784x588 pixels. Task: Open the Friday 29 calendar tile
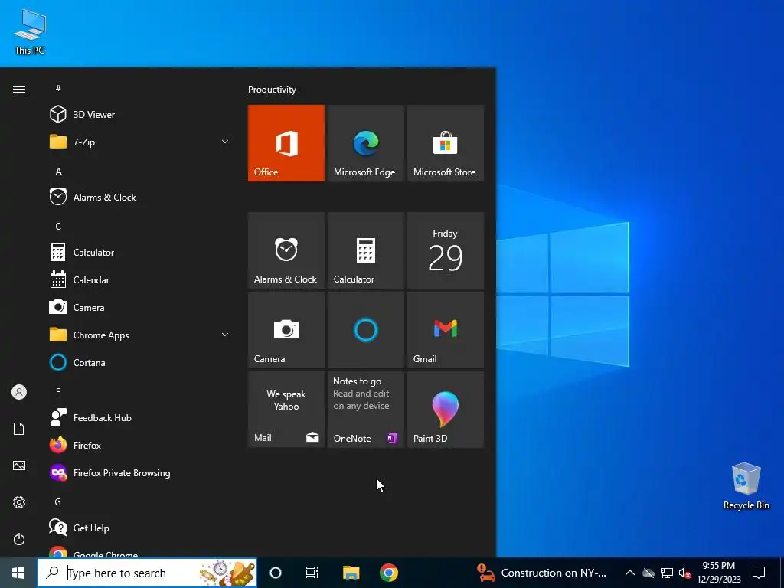[446, 250]
